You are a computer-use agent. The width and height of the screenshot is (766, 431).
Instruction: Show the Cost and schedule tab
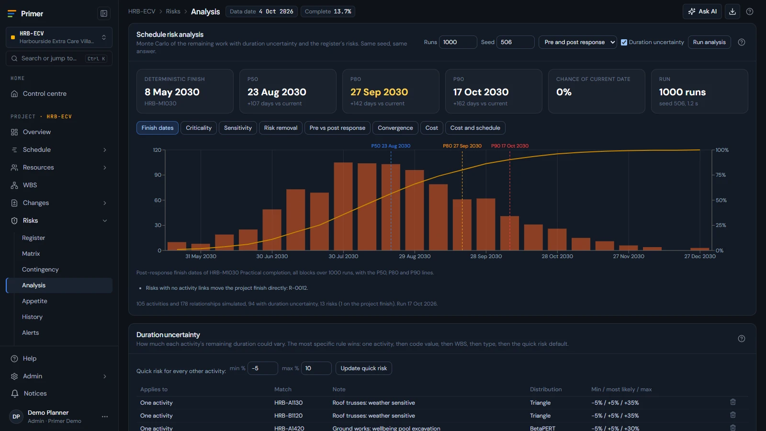pos(475,128)
